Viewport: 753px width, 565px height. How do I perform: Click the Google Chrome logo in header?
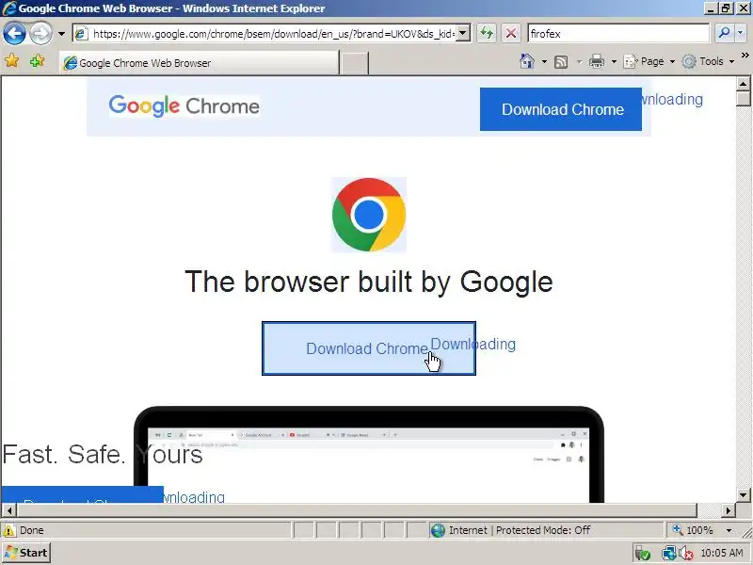(184, 106)
